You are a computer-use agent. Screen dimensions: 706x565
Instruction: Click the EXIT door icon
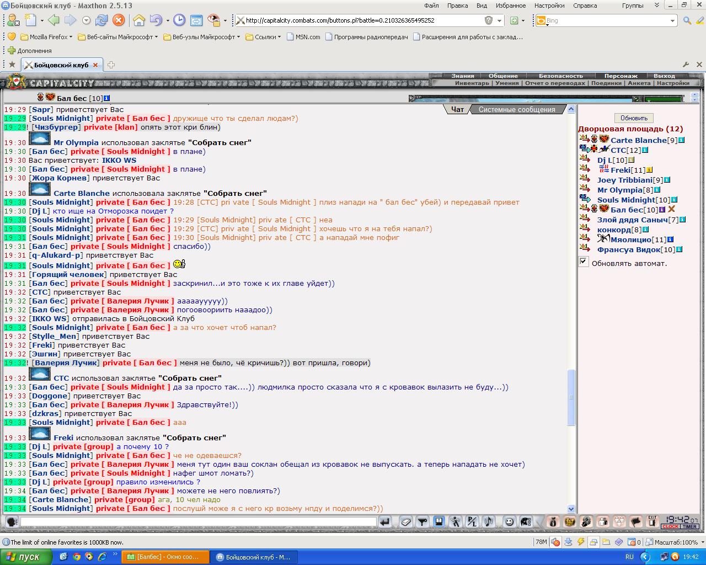[x=652, y=521]
